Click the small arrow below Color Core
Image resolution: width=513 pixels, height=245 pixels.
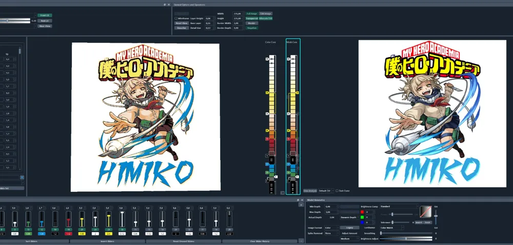click(283, 192)
